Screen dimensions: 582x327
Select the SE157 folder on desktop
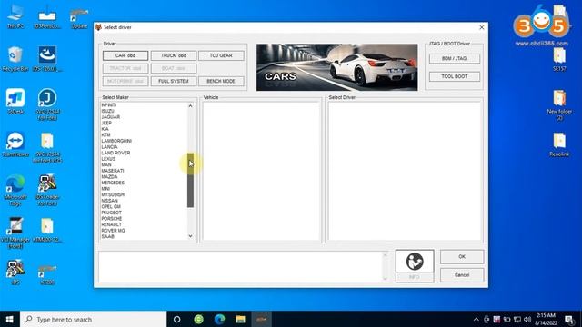point(559,60)
